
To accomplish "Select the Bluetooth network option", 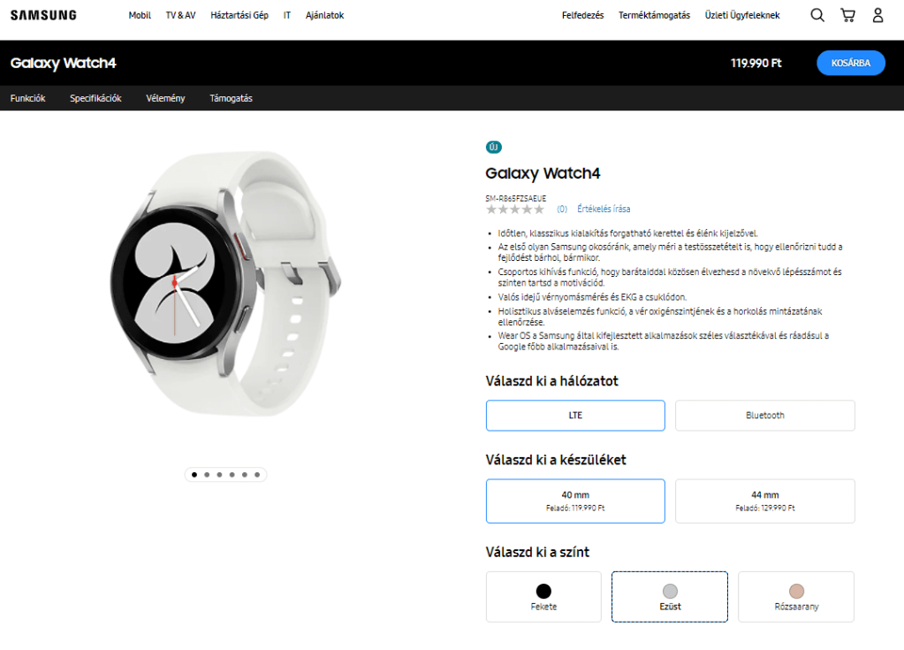I will (x=765, y=416).
